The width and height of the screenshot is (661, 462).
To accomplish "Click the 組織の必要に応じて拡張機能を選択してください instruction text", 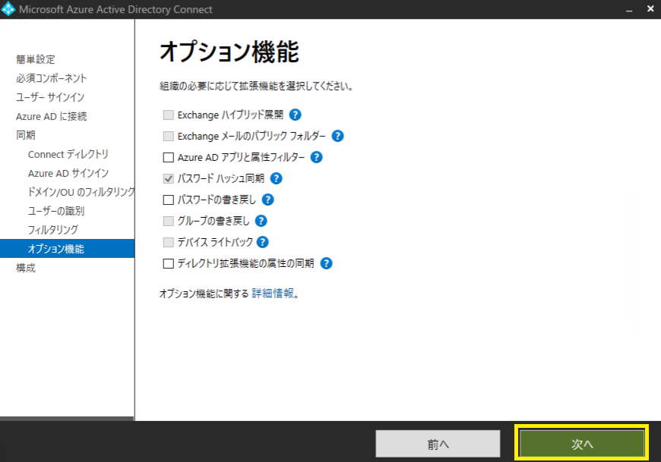I will coord(256,86).
